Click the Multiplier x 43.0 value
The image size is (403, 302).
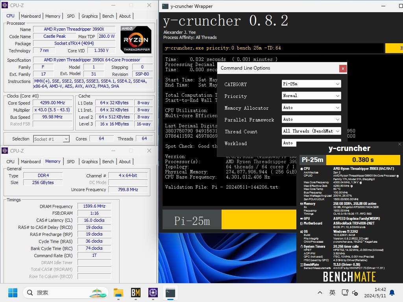coord(52,110)
